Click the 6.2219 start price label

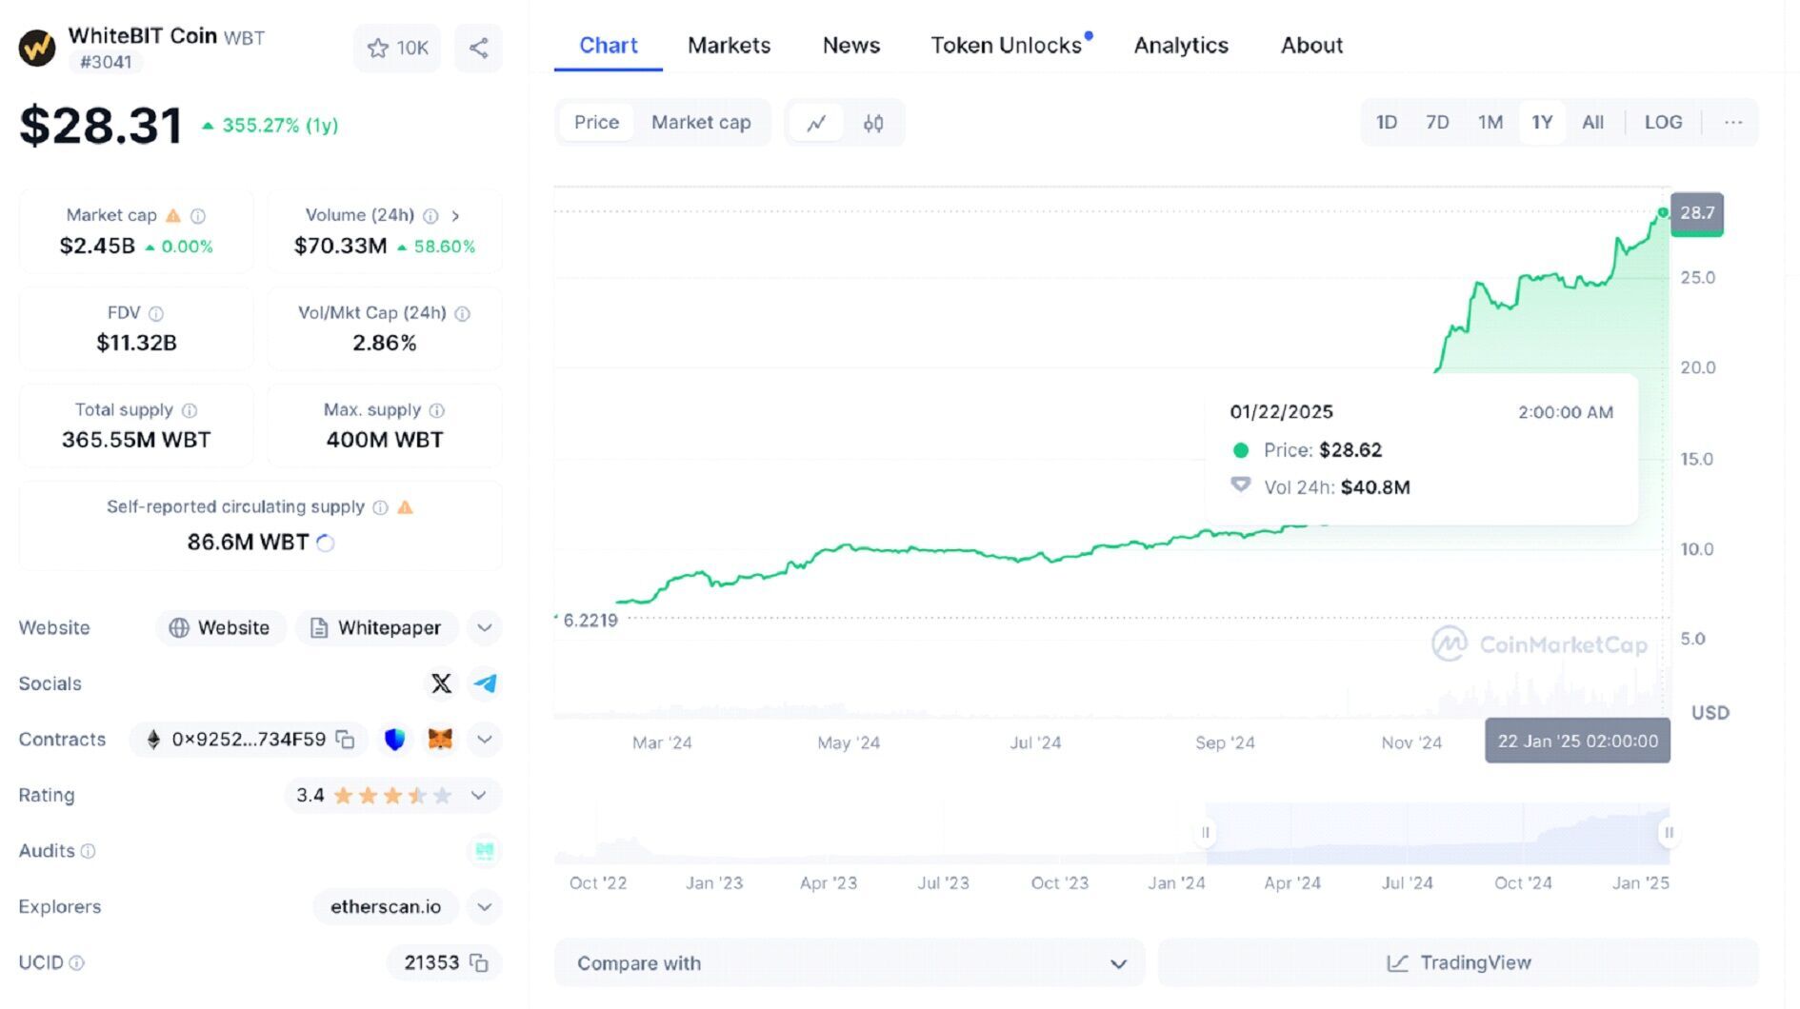590,621
